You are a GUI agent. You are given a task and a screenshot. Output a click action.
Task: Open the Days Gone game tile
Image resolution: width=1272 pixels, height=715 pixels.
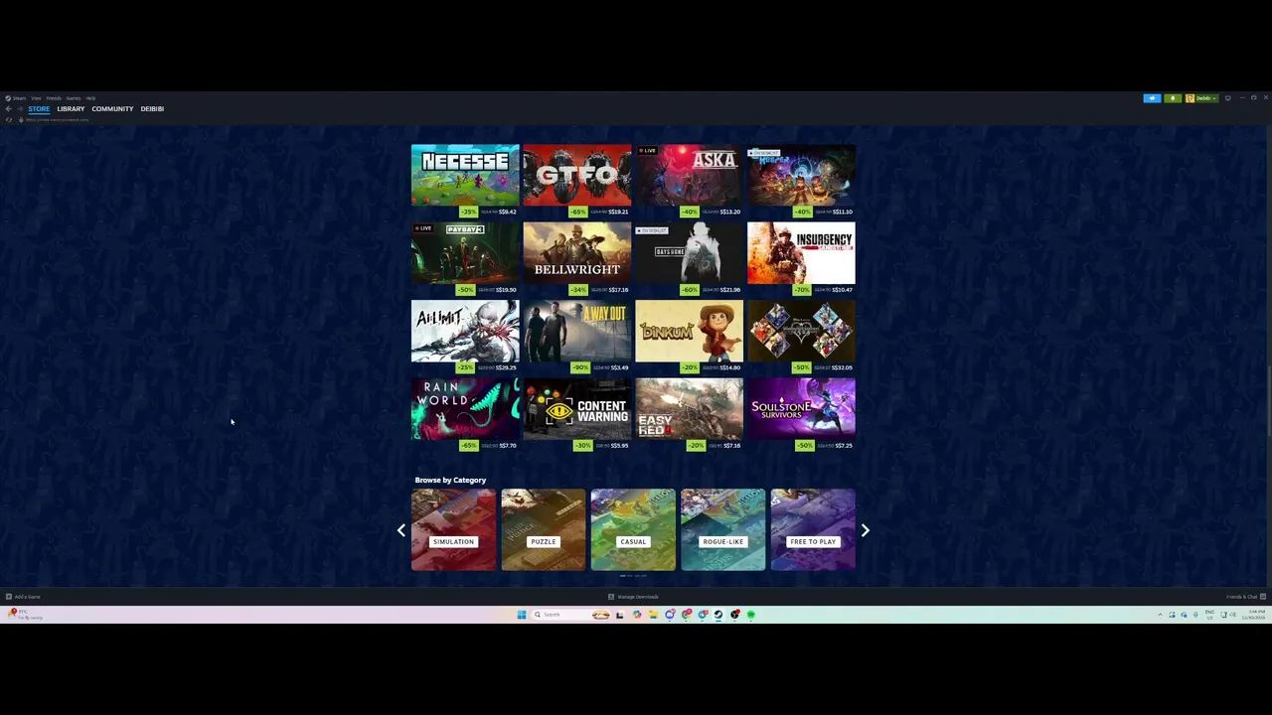coord(689,253)
